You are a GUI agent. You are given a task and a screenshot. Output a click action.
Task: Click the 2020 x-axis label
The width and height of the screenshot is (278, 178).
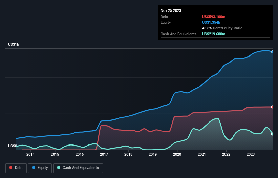point(177,154)
